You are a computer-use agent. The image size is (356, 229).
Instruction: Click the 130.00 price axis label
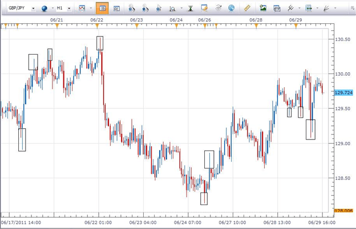coord(343,74)
